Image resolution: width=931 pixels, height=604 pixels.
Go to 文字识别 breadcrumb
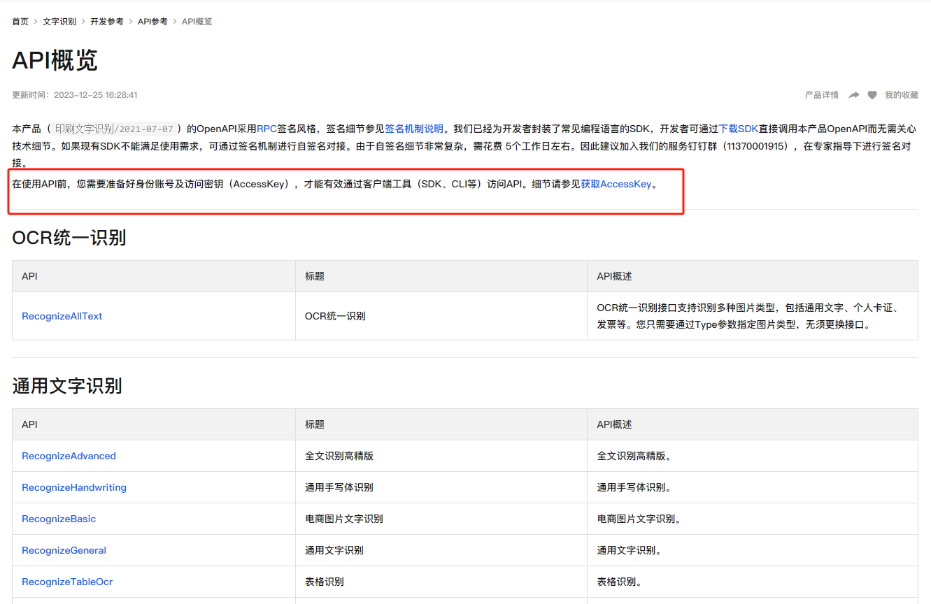tap(59, 22)
